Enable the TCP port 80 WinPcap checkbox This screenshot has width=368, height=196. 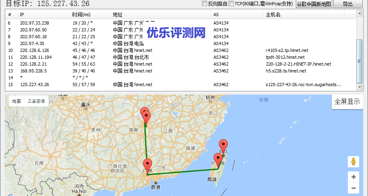(x=231, y=4)
